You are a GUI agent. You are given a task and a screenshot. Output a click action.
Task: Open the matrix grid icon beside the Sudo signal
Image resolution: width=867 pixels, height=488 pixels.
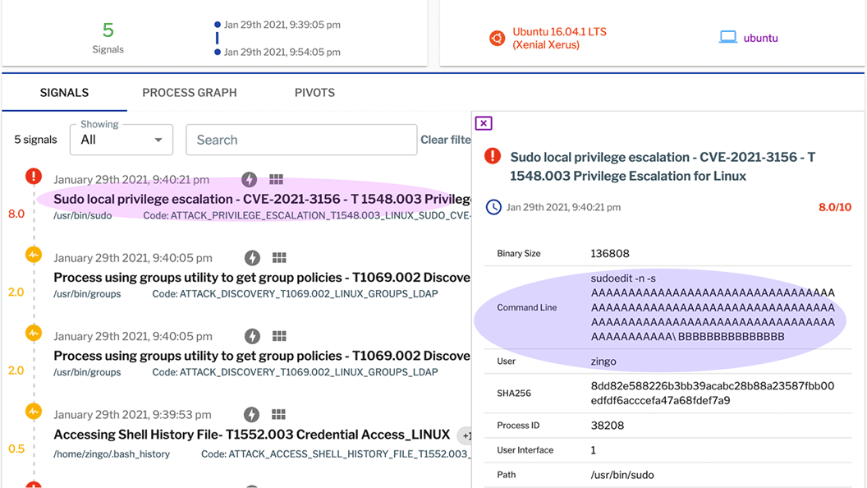(x=276, y=179)
